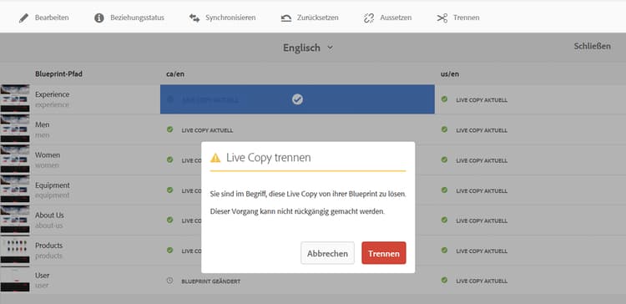Click the Zurücksetzen undo icon
626x304 pixels.
[285, 18]
